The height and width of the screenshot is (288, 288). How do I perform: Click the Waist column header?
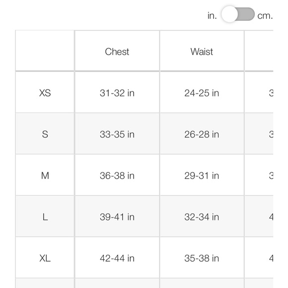202,52
